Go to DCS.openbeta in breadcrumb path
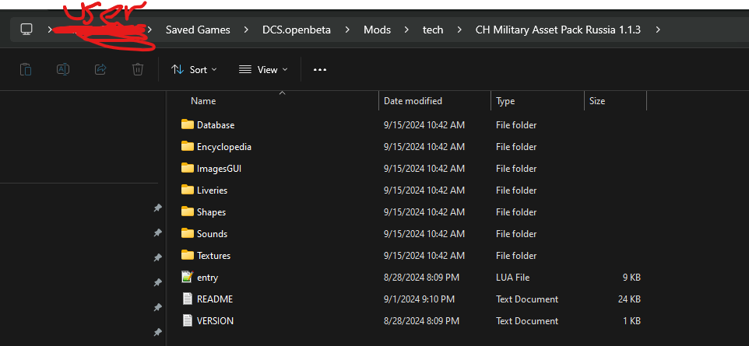This screenshot has width=749, height=346. point(297,30)
